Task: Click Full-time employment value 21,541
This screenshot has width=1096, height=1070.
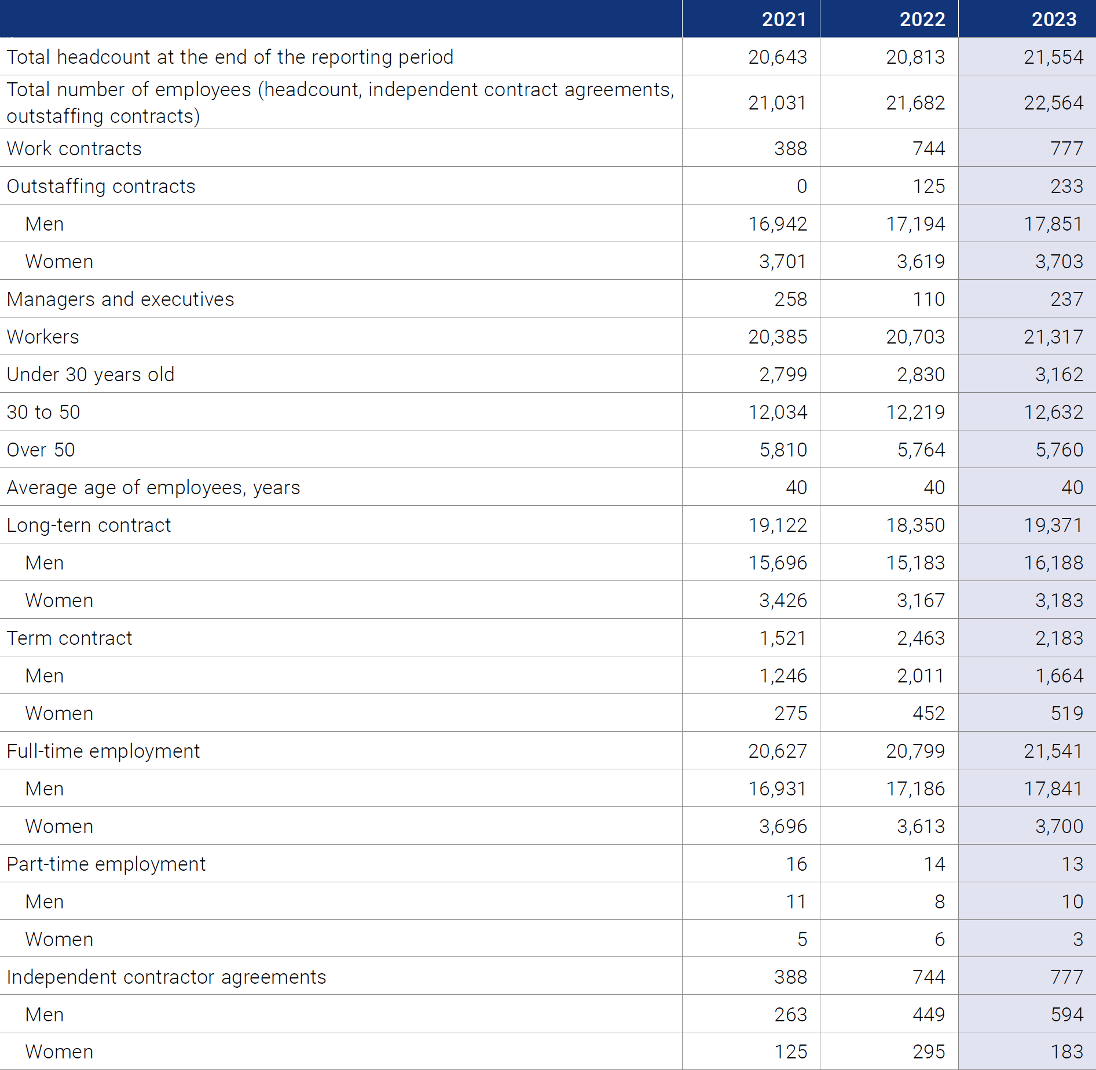Action: [1053, 751]
